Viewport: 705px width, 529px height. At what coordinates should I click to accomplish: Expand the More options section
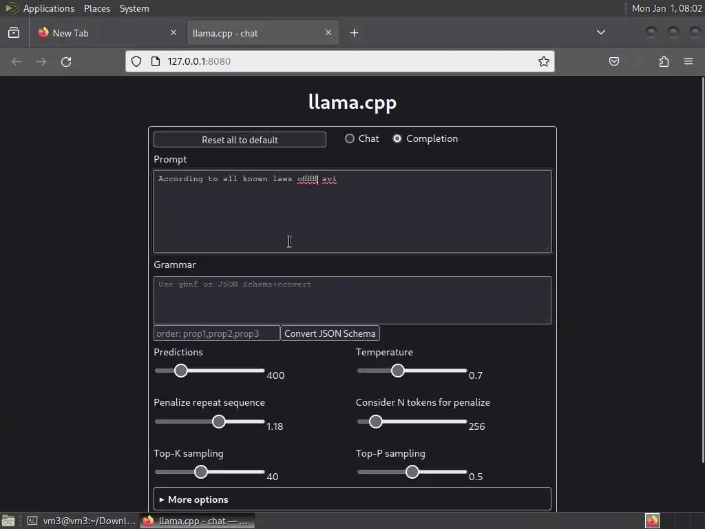click(x=352, y=499)
